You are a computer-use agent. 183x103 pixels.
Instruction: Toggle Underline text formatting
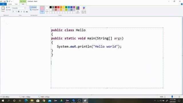(24, 11)
